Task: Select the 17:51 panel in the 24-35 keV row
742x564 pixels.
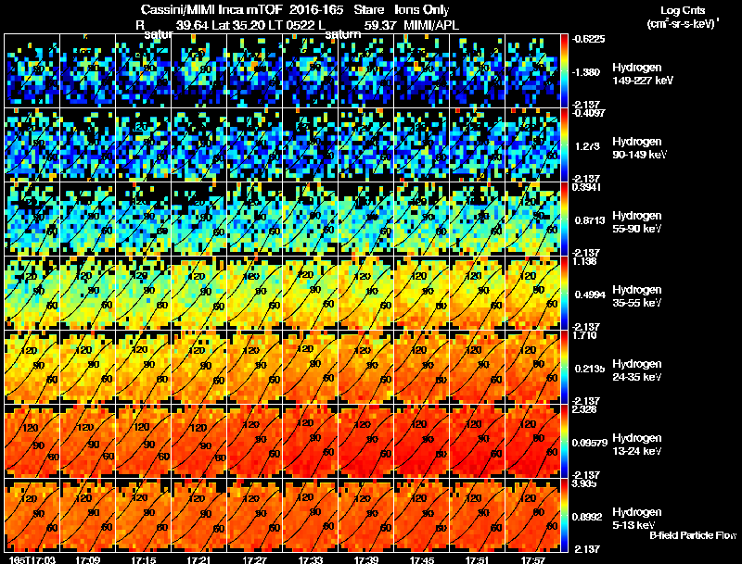Action: pos(477,367)
